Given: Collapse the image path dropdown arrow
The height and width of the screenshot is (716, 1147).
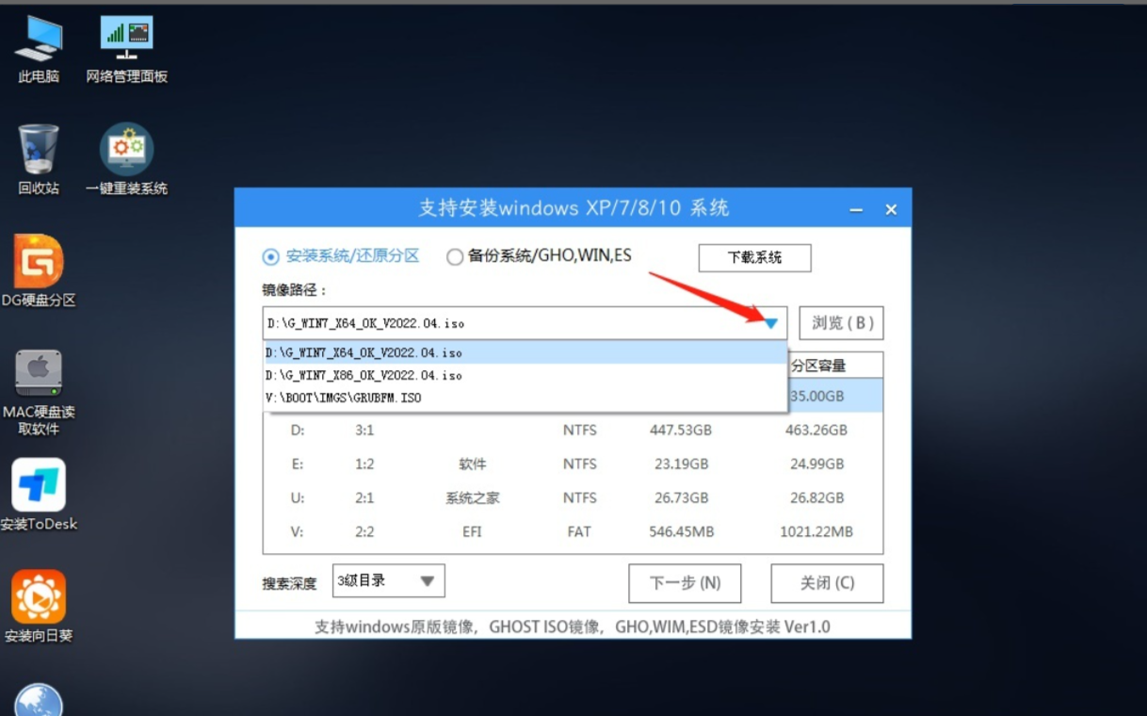Looking at the screenshot, I should point(771,323).
